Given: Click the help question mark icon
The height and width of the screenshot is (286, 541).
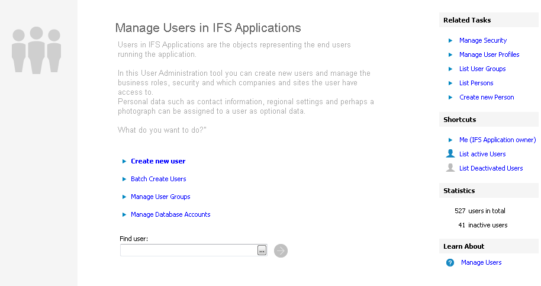Looking at the screenshot, I should [450, 262].
